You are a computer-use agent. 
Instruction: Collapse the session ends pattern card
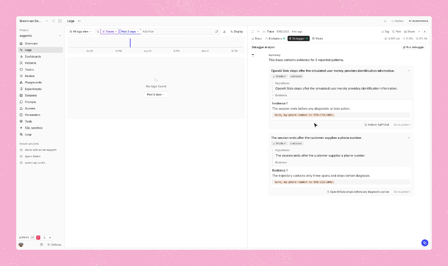(409, 138)
